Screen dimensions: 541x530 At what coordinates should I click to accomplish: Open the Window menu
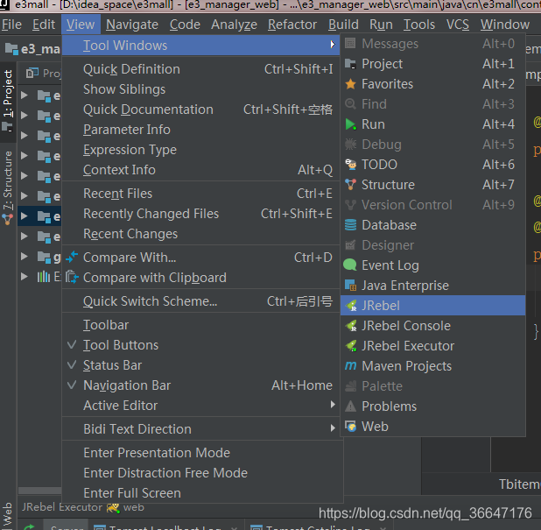[x=505, y=25]
